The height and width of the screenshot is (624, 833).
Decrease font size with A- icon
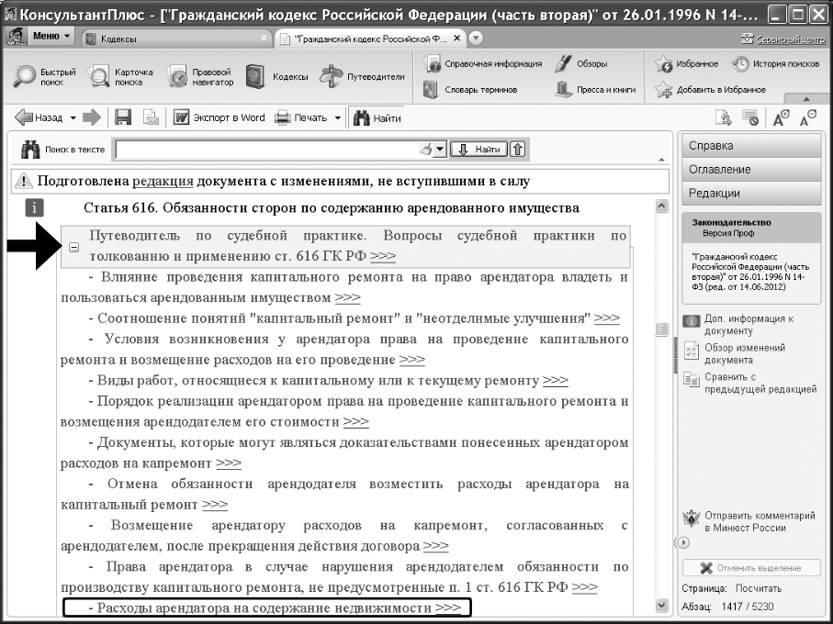(x=808, y=117)
